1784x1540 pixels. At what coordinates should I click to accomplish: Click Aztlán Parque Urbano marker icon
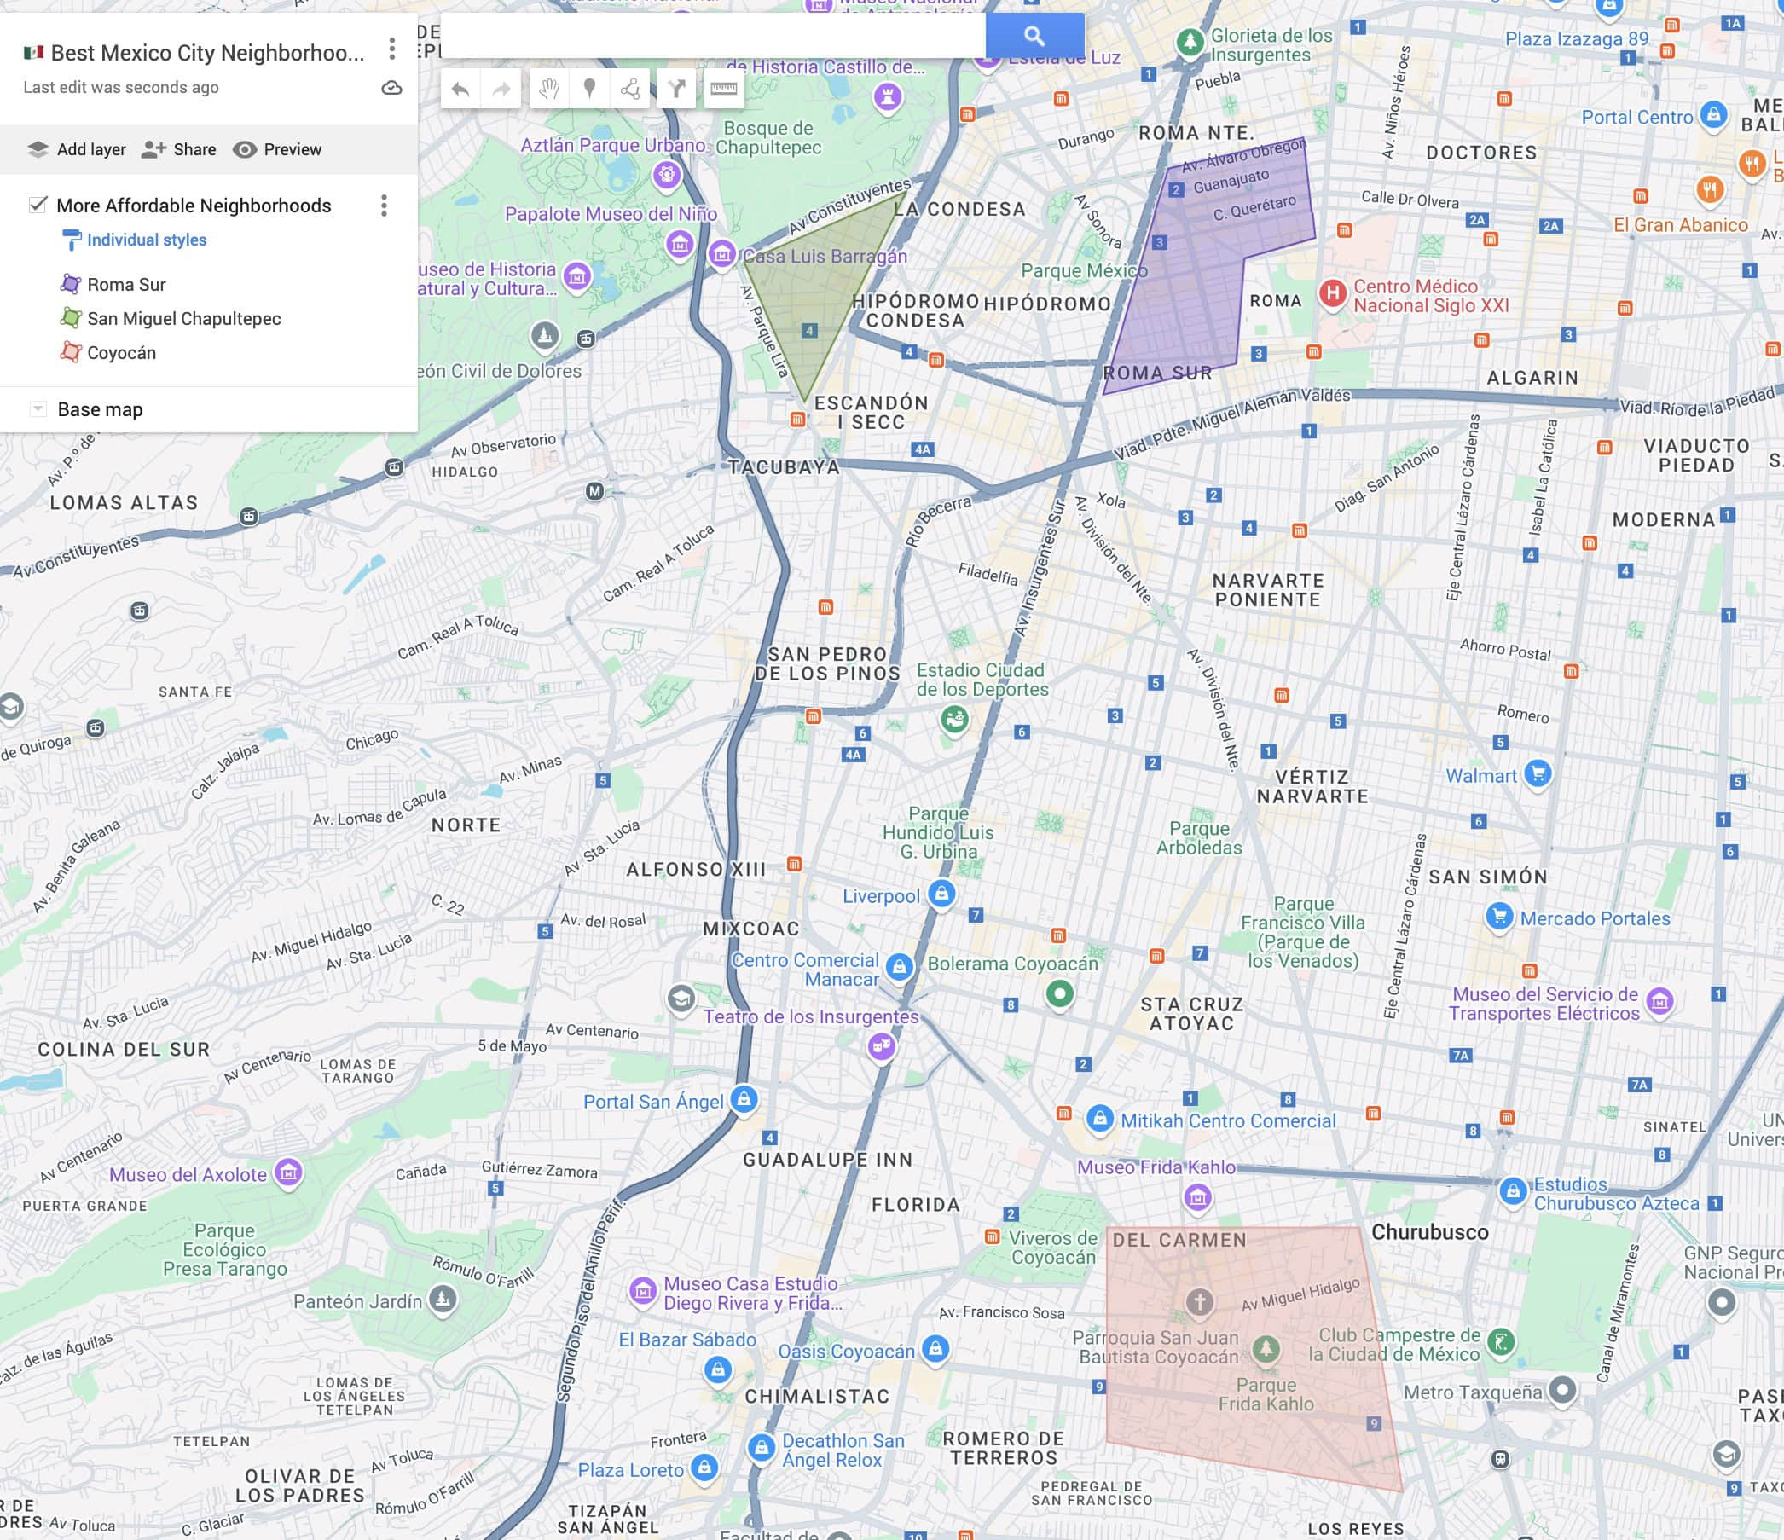[667, 176]
